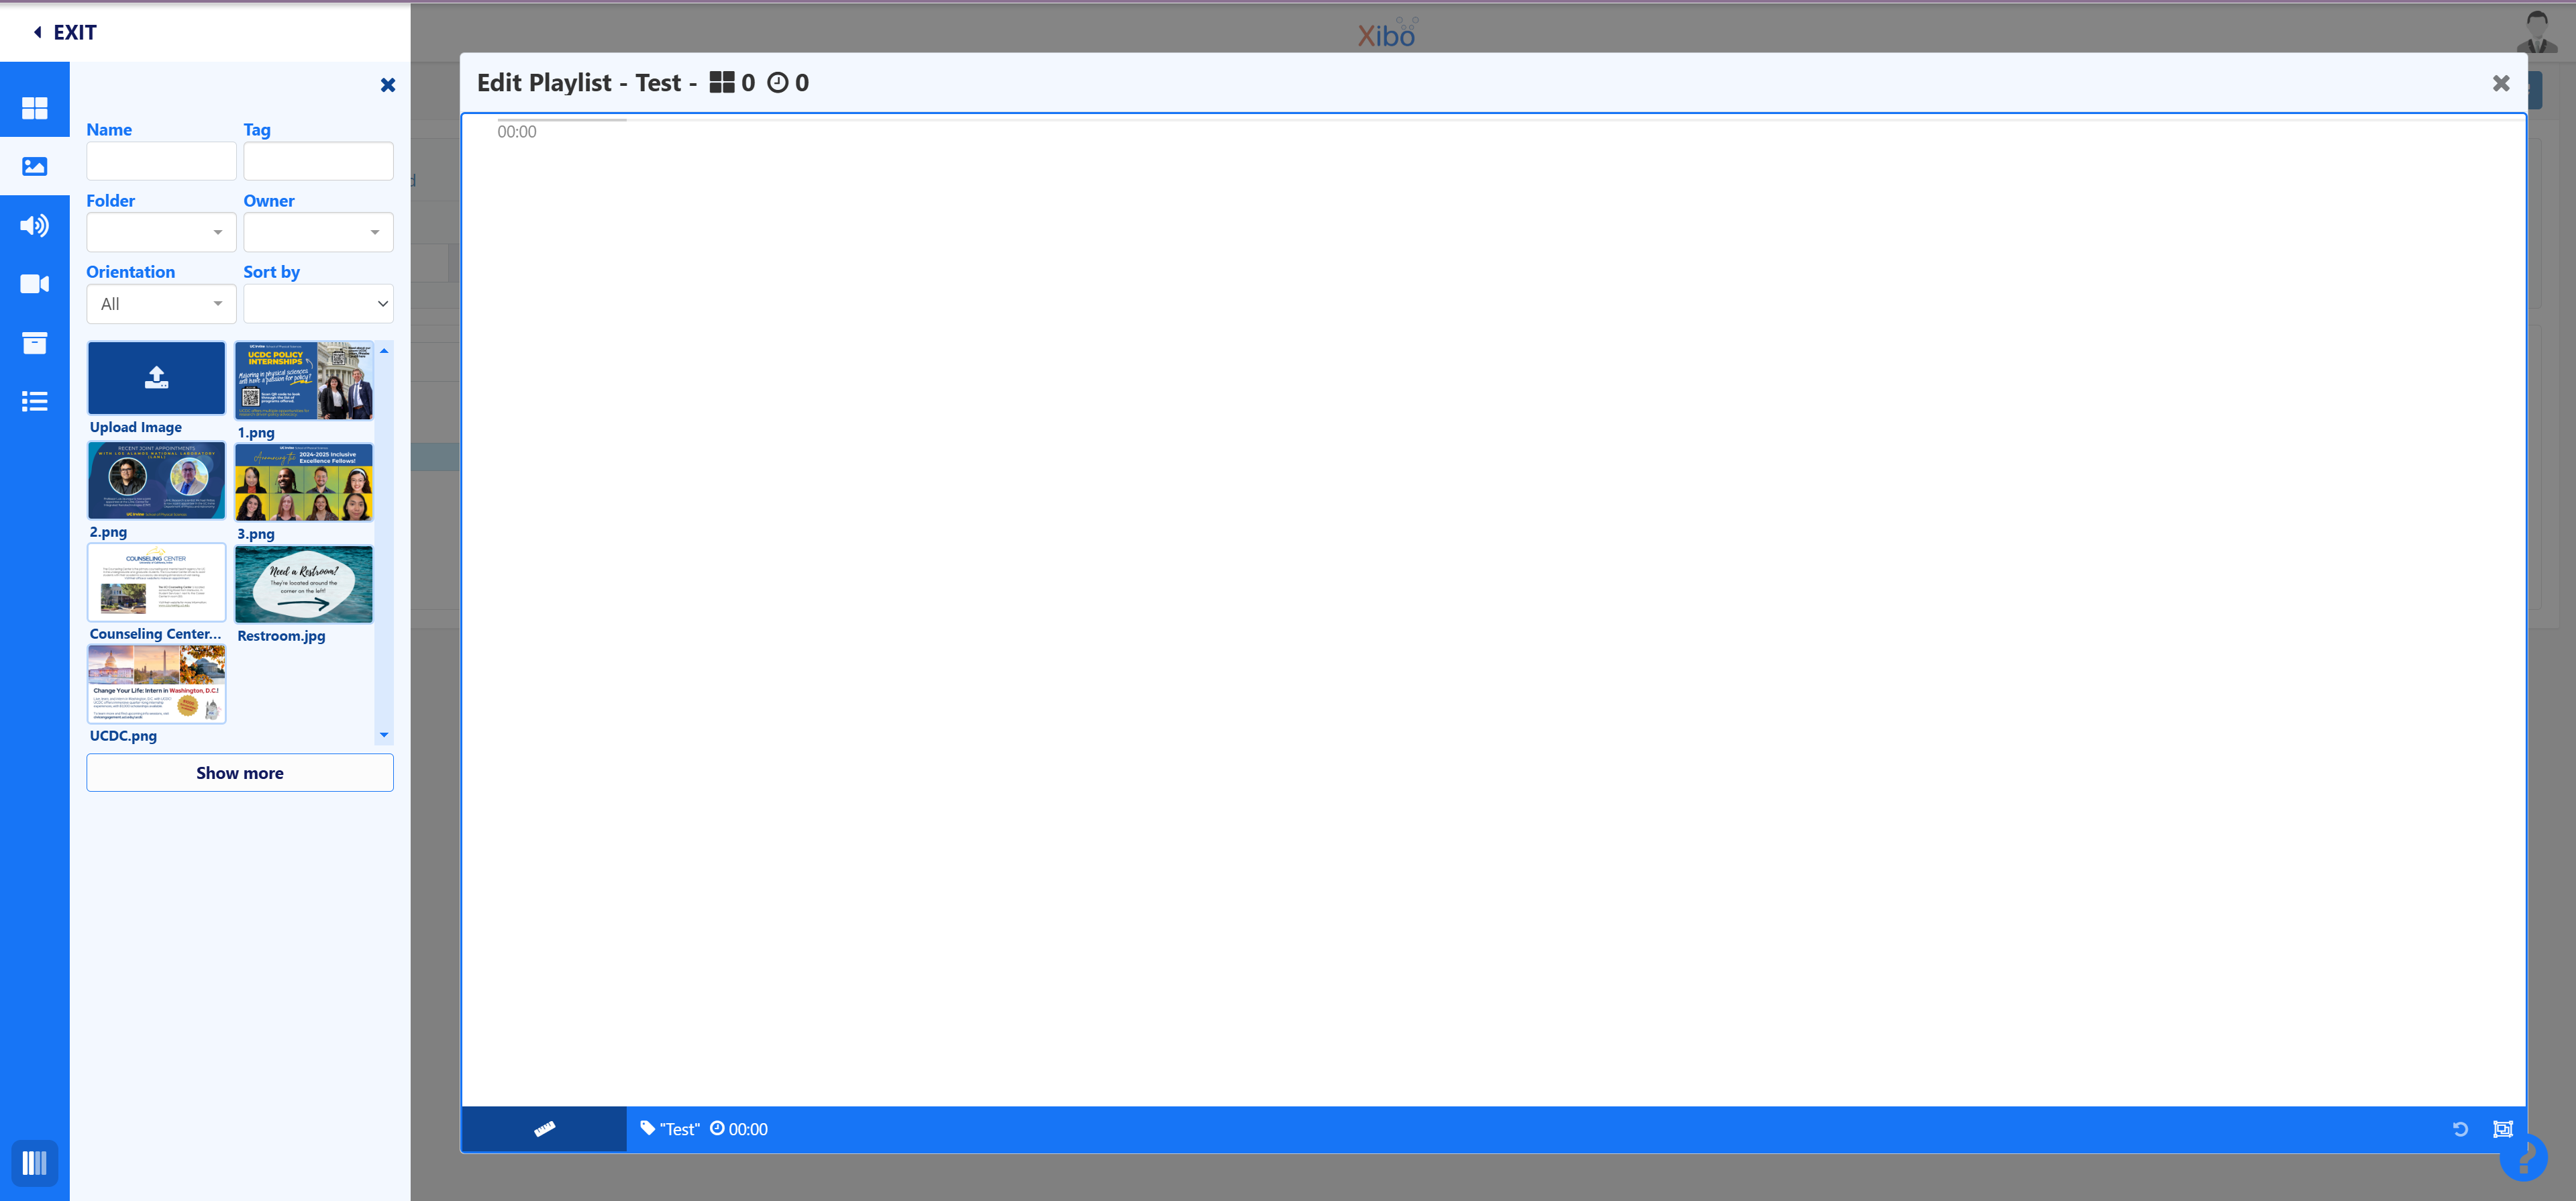This screenshot has height=1201, width=2576.
Task: Open the Owner dropdown
Action: [318, 232]
